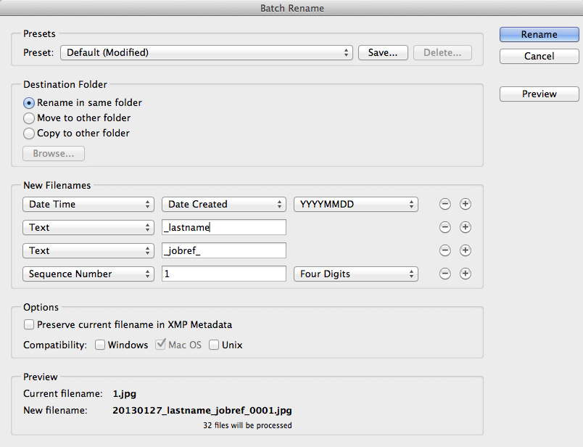Add a row after the Sequence Number row

pyautogui.click(x=466, y=274)
